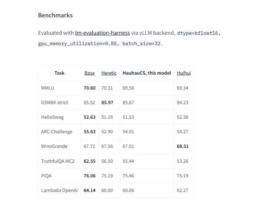Viewport: 256px width, 210px height.
Task: Open the Huihui model link
Action: (184, 73)
